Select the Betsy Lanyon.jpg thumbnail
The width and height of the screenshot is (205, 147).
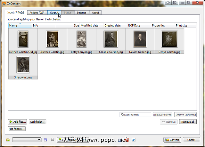point(82,41)
